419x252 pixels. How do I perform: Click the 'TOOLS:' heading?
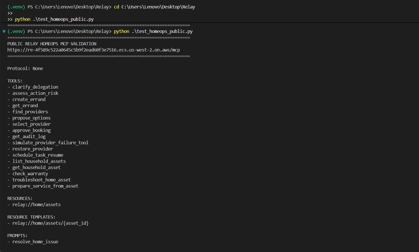[15, 81]
